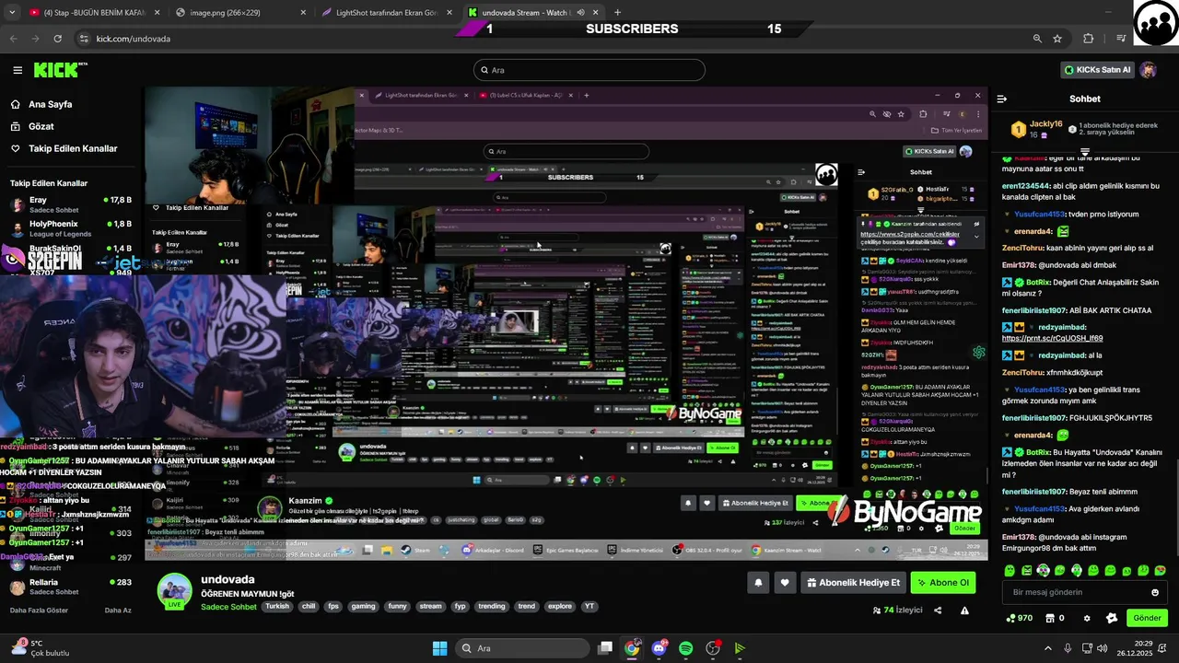Open HolyPhoenix channel in followed list
The image size is (1179, 663).
click(x=70, y=228)
